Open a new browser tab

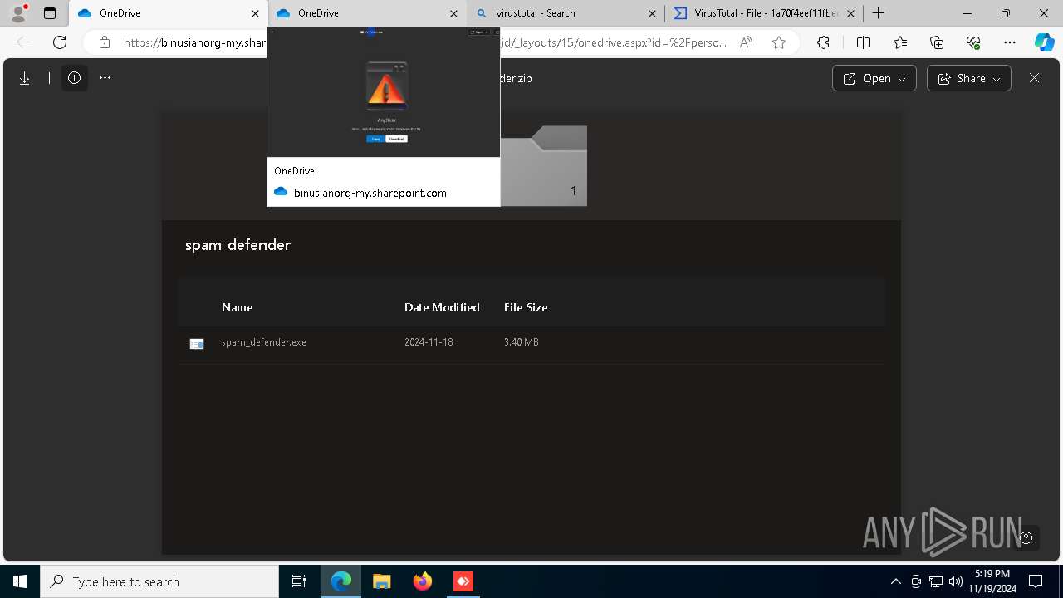(878, 13)
